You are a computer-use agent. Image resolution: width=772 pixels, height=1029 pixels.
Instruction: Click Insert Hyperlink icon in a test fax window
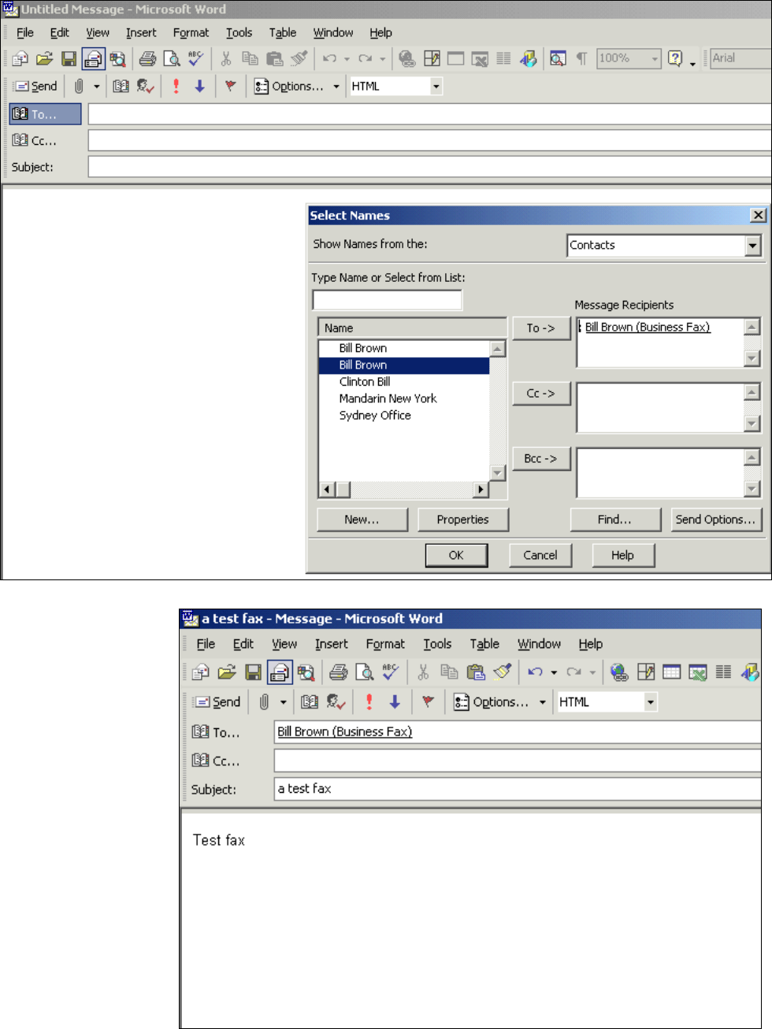tap(620, 672)
